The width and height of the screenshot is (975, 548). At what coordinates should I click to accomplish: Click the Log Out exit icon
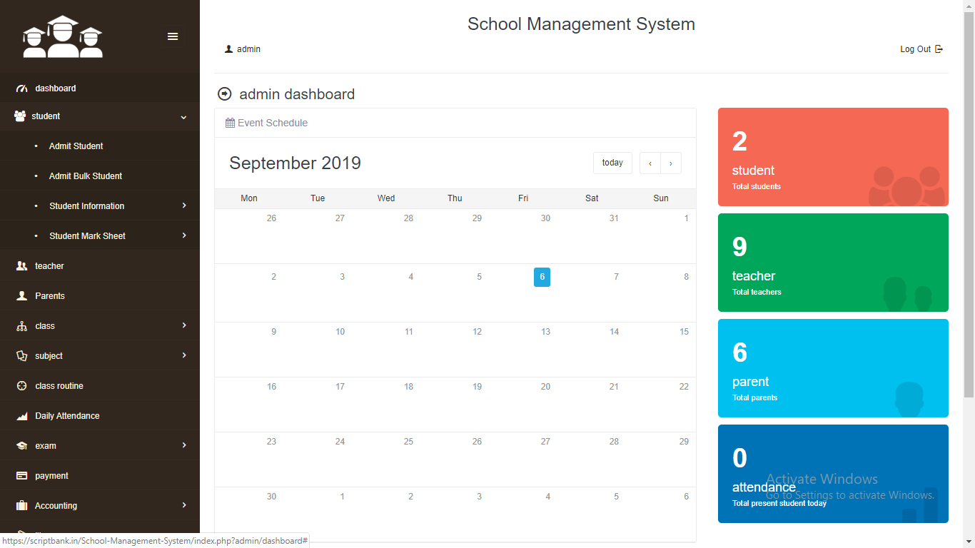[939, 49]
